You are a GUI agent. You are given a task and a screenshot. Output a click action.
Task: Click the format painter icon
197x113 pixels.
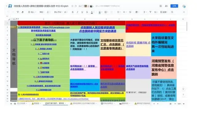[x=18, y=12]
